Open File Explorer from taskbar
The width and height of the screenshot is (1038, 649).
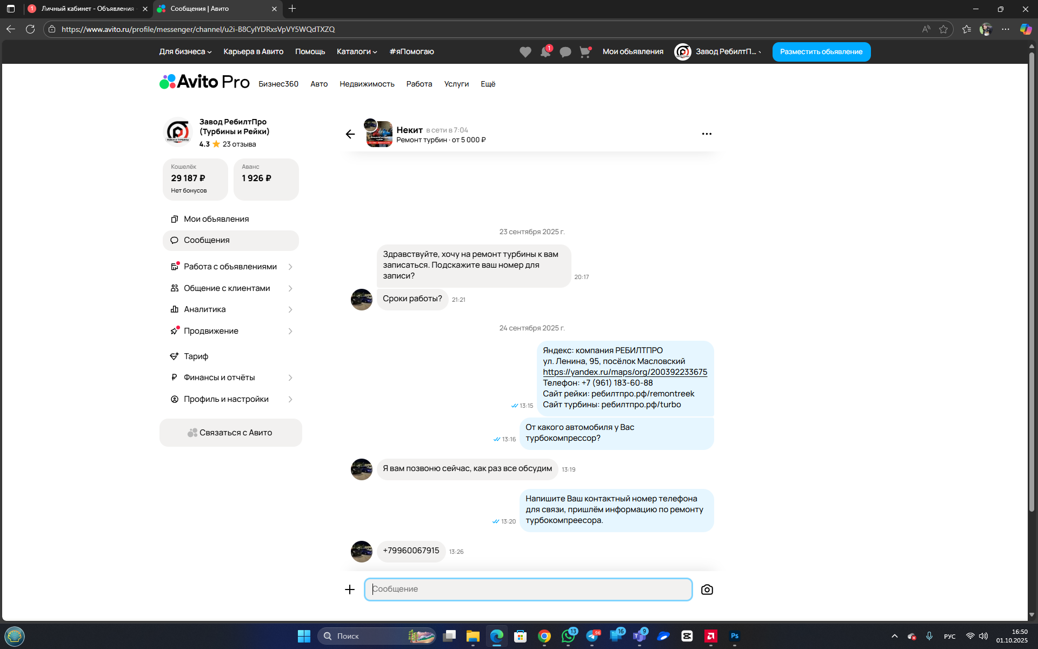tap(473, 636)
